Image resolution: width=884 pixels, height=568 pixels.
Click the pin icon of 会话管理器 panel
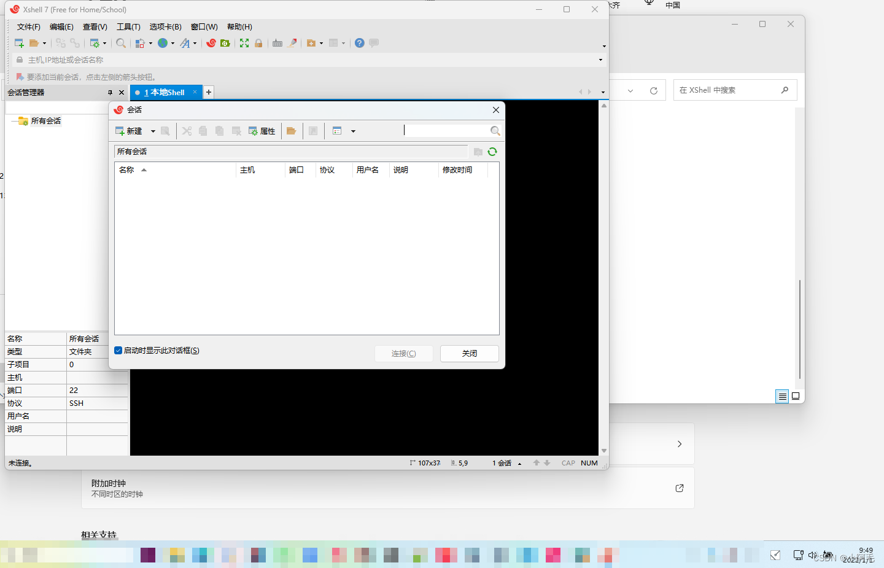[x=110, y=93]
